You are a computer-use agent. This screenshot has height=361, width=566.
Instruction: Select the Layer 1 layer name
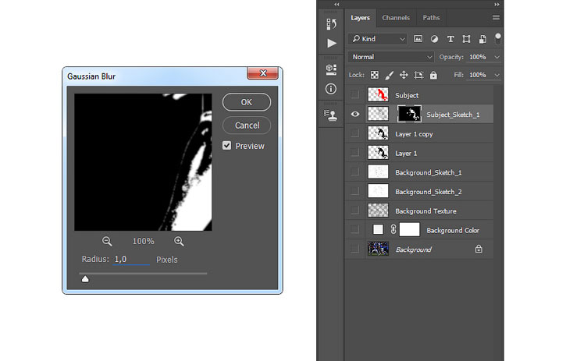coord(406,154)
